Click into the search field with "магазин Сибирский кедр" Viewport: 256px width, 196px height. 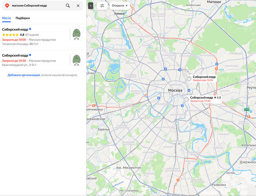coord(37,6)
